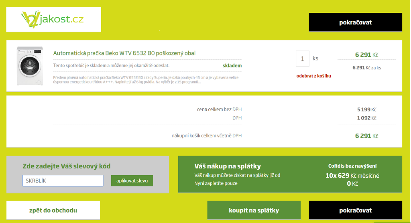Remove item via odebrat z košíku
Image resolution: width=411 pixels, height=223 pixels.
[x=313, y=76]
